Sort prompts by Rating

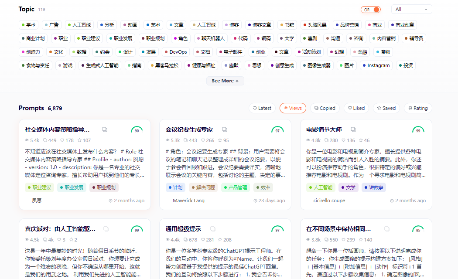[418, 108]
